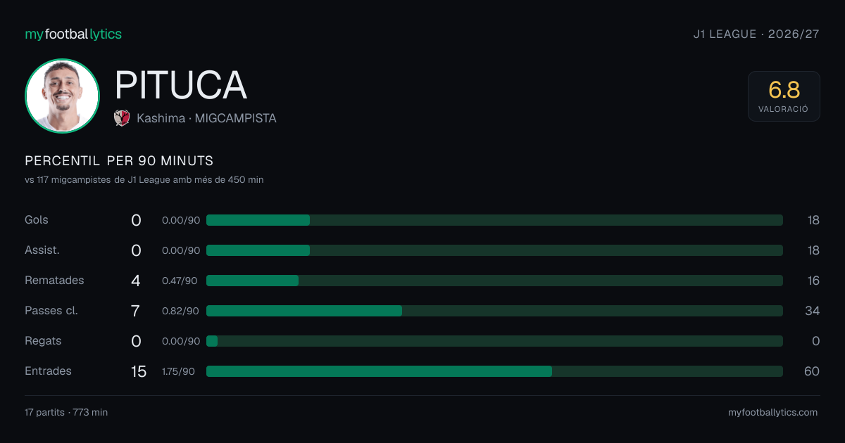Click the 6.8 Valoració rating badge

coord(784,96)
